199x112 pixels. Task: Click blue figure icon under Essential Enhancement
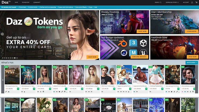134,92
